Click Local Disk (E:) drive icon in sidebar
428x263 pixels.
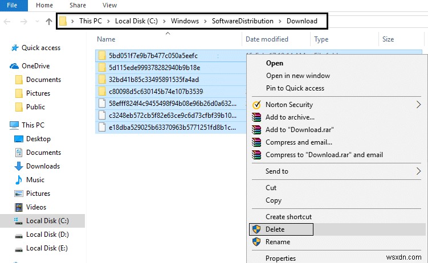19,249
